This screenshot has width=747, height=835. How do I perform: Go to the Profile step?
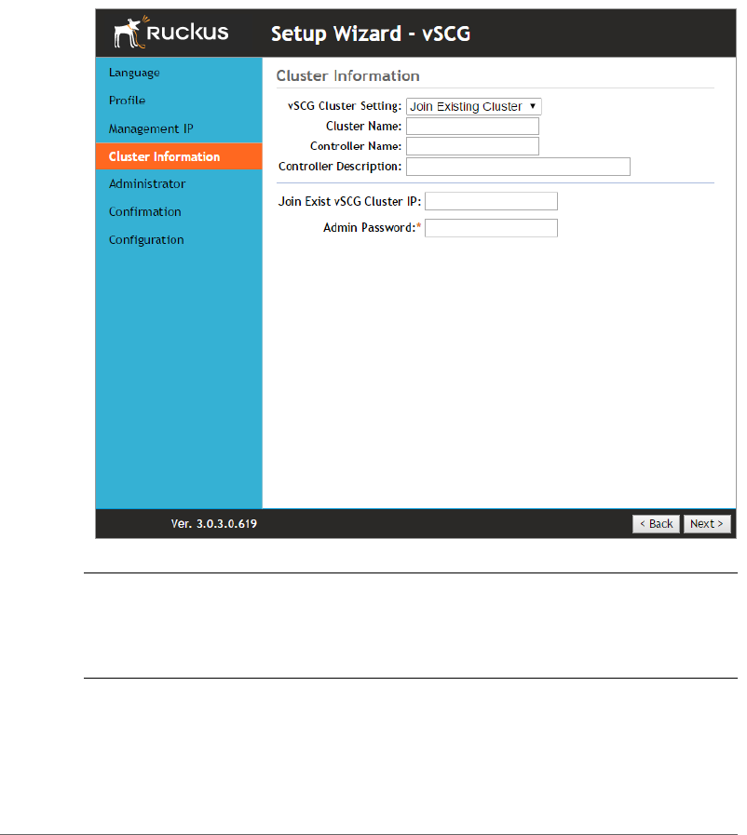tap(127, 101)
